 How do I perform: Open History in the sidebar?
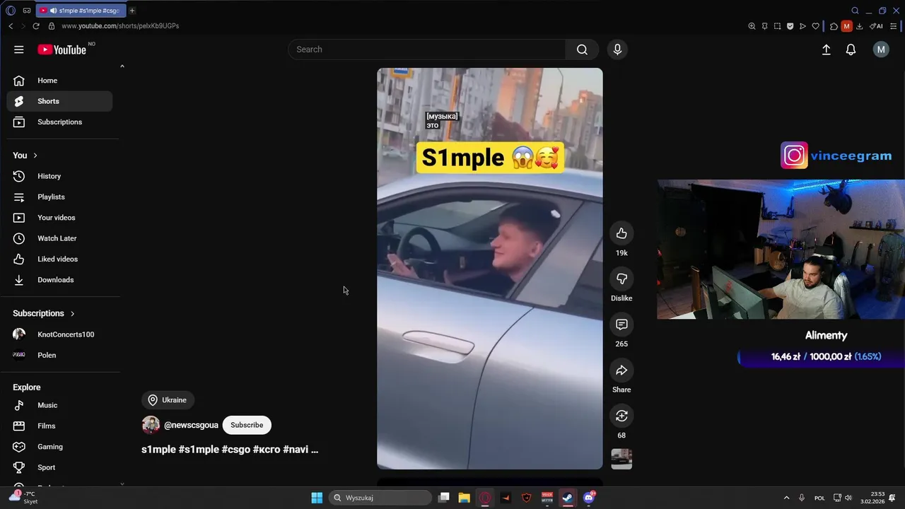59,176
